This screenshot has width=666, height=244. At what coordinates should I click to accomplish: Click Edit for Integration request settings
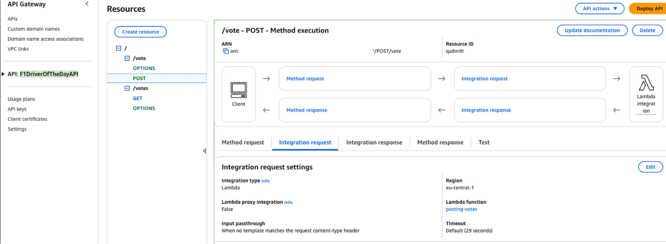[650, 167]
